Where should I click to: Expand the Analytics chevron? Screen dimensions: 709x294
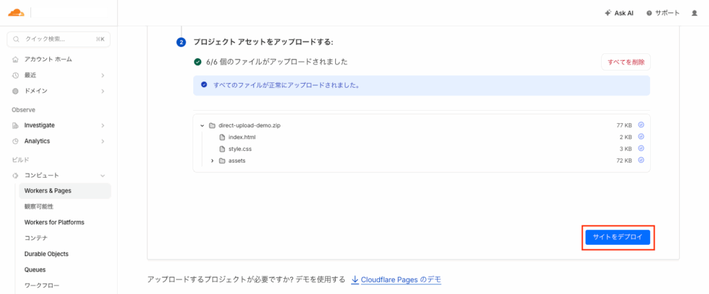[x=102, y=141]
